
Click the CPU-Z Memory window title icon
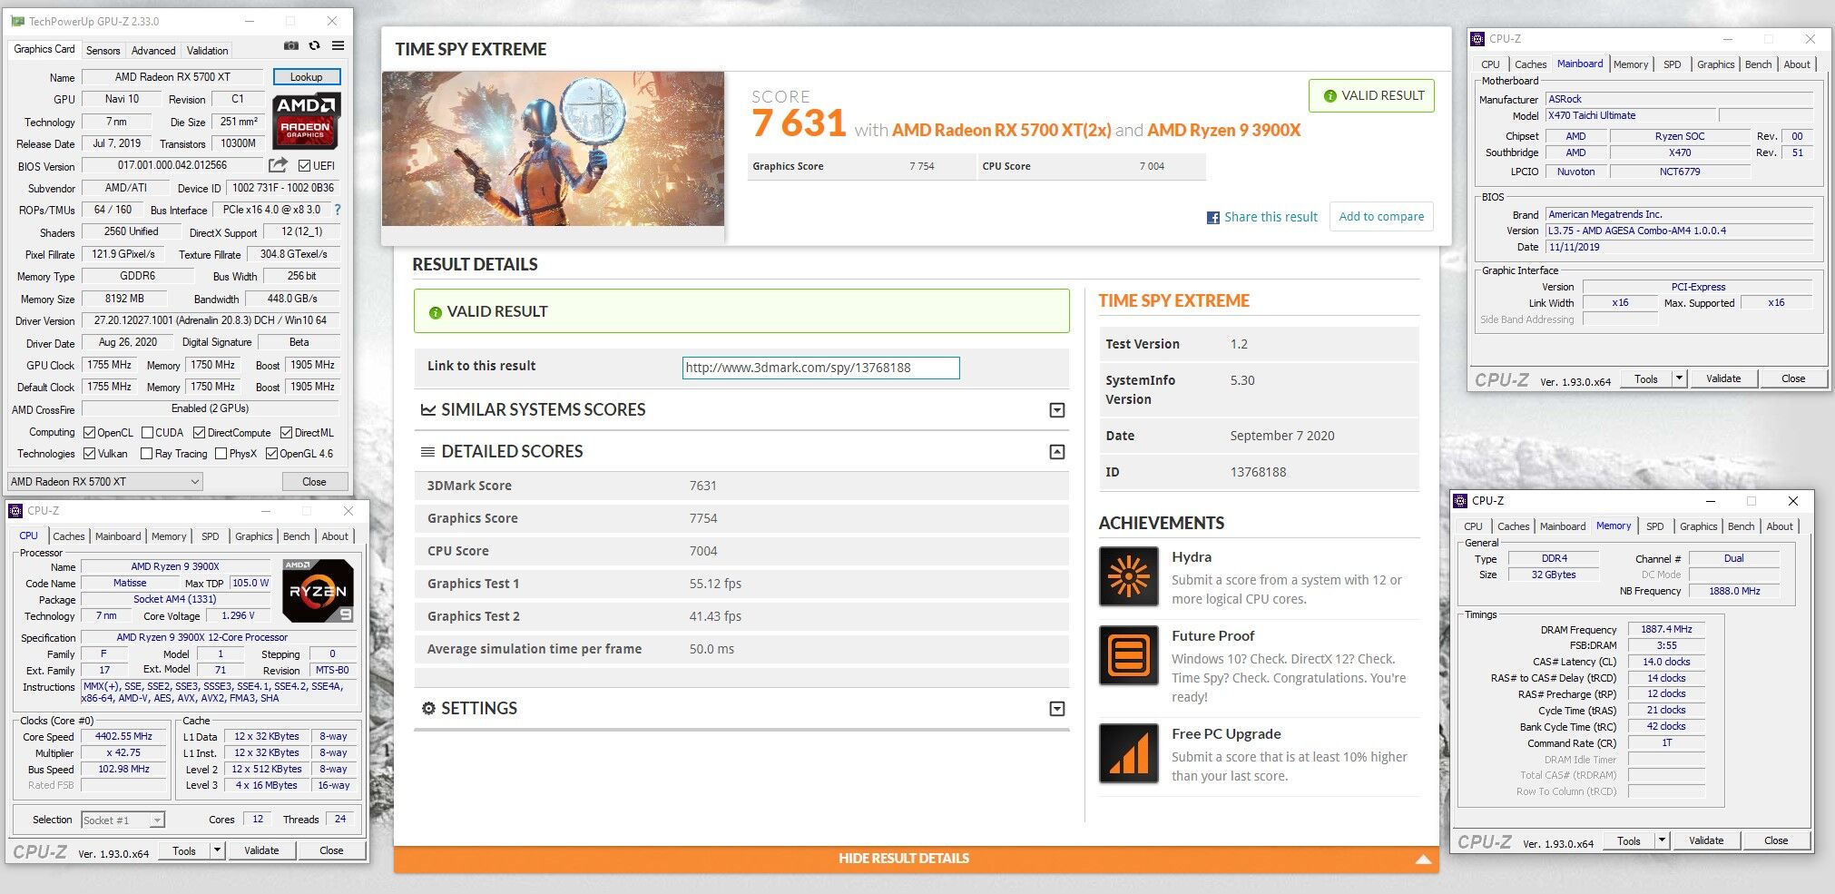1460,501
